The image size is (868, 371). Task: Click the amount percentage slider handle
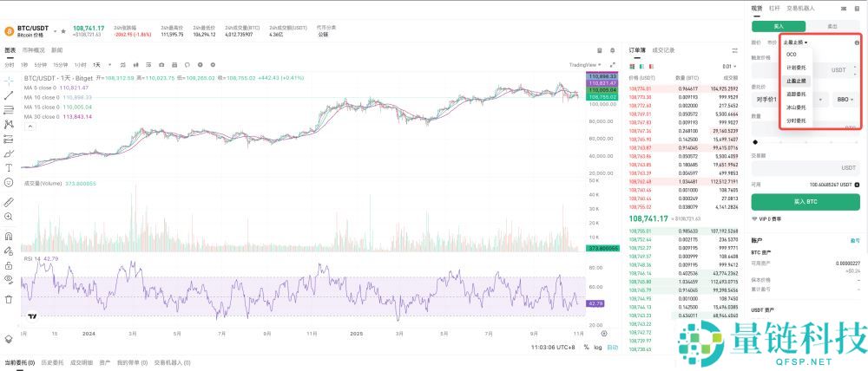tap(755, 141)
